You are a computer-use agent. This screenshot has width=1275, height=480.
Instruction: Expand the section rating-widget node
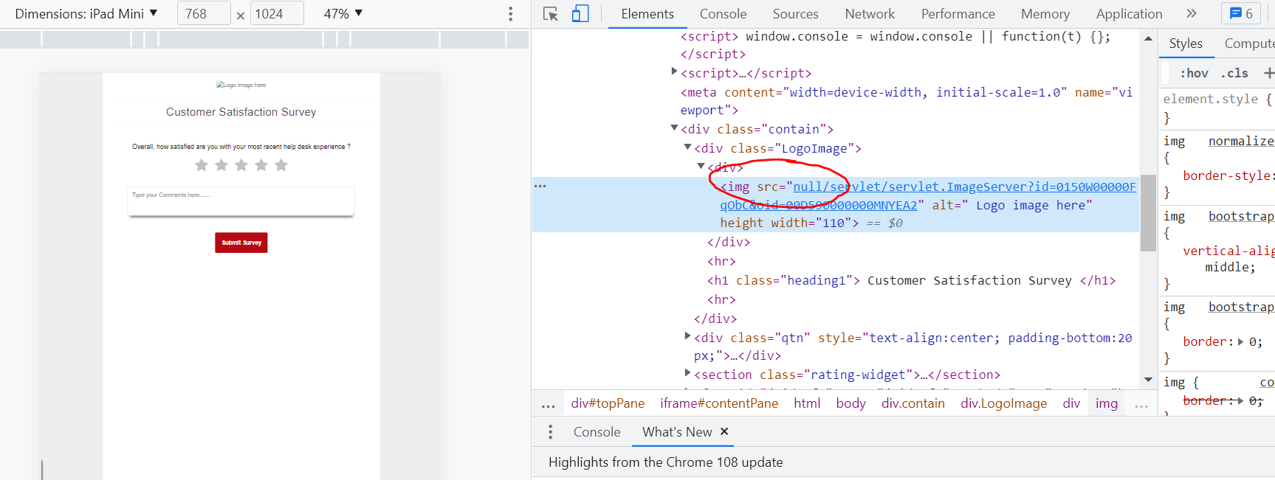pyautogui.click(x=687, y=374)
